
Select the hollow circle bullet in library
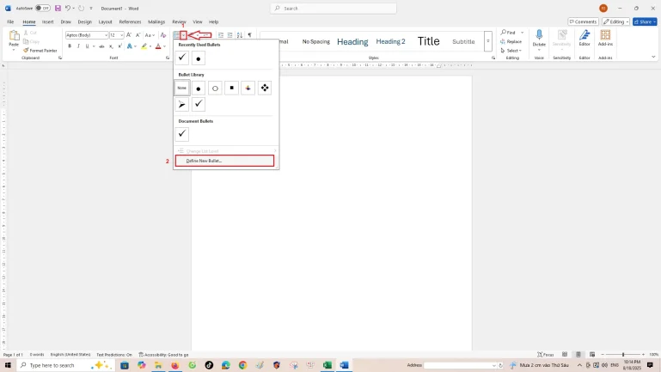(215, 88)
